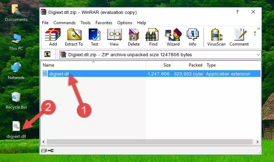Click the Extract To toolbar icon
This screenshot has height=162, width=274.
(x=74, y=37)
